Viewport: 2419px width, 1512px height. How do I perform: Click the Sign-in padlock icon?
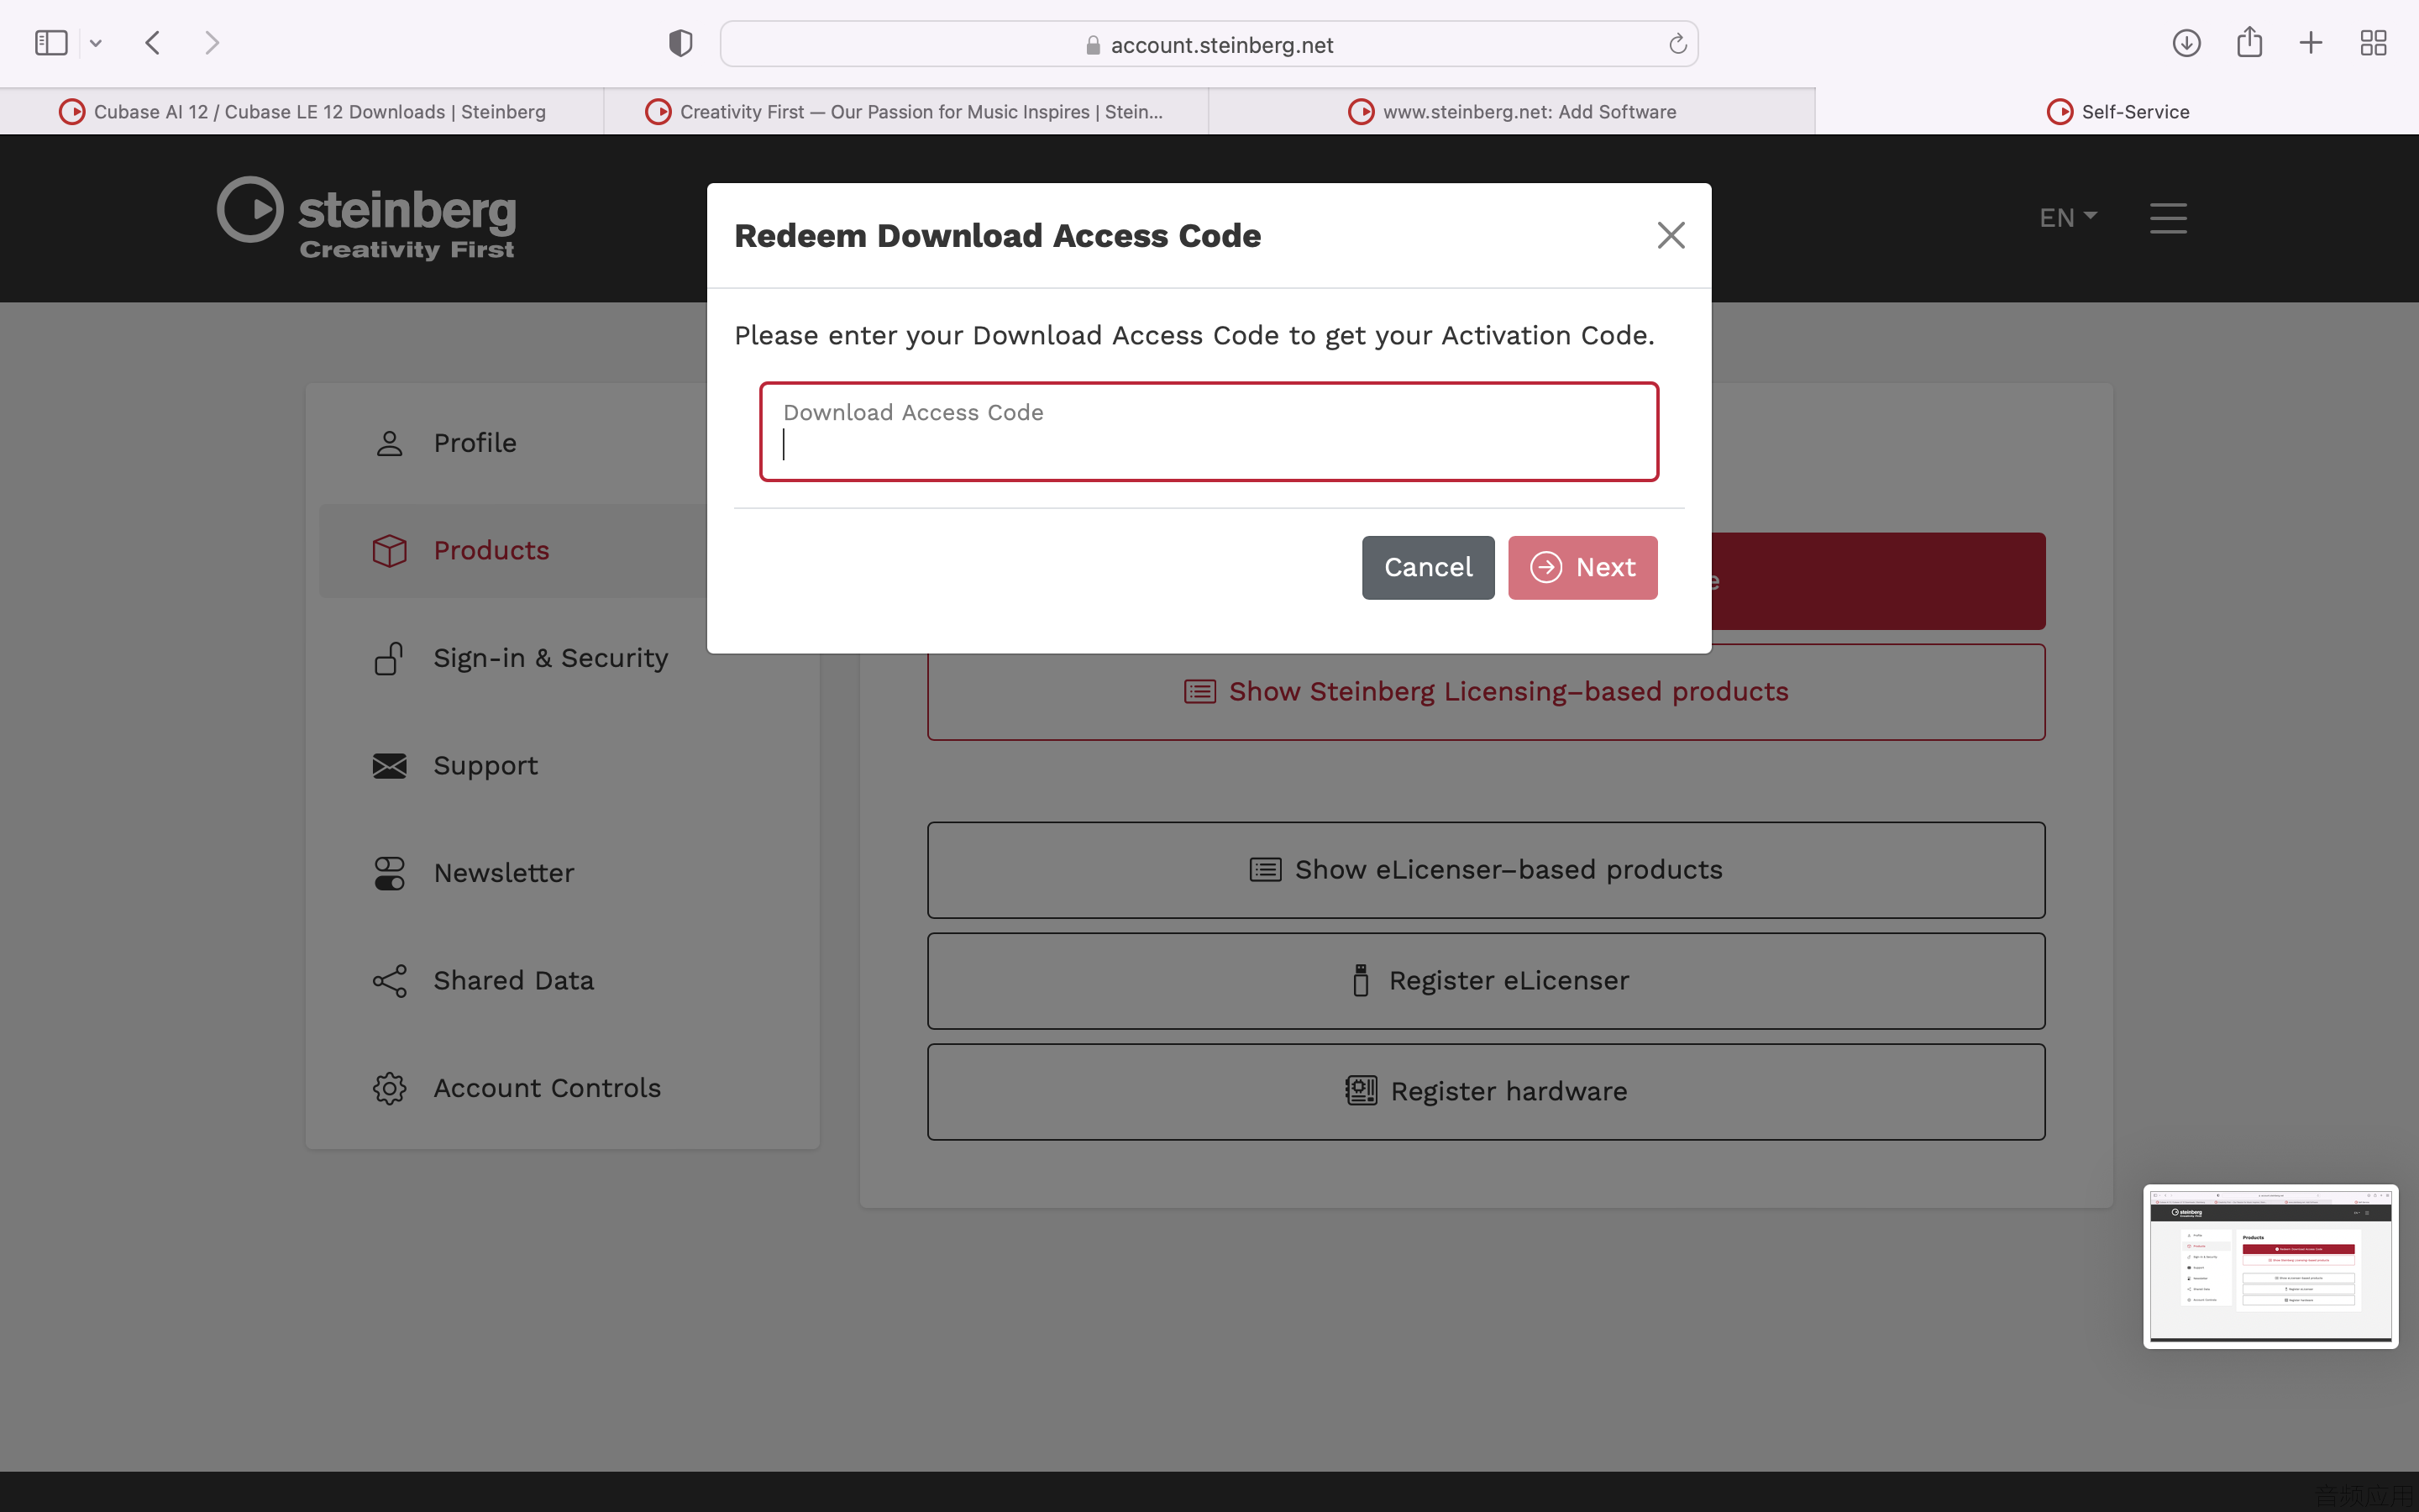(x=389, y=658)
